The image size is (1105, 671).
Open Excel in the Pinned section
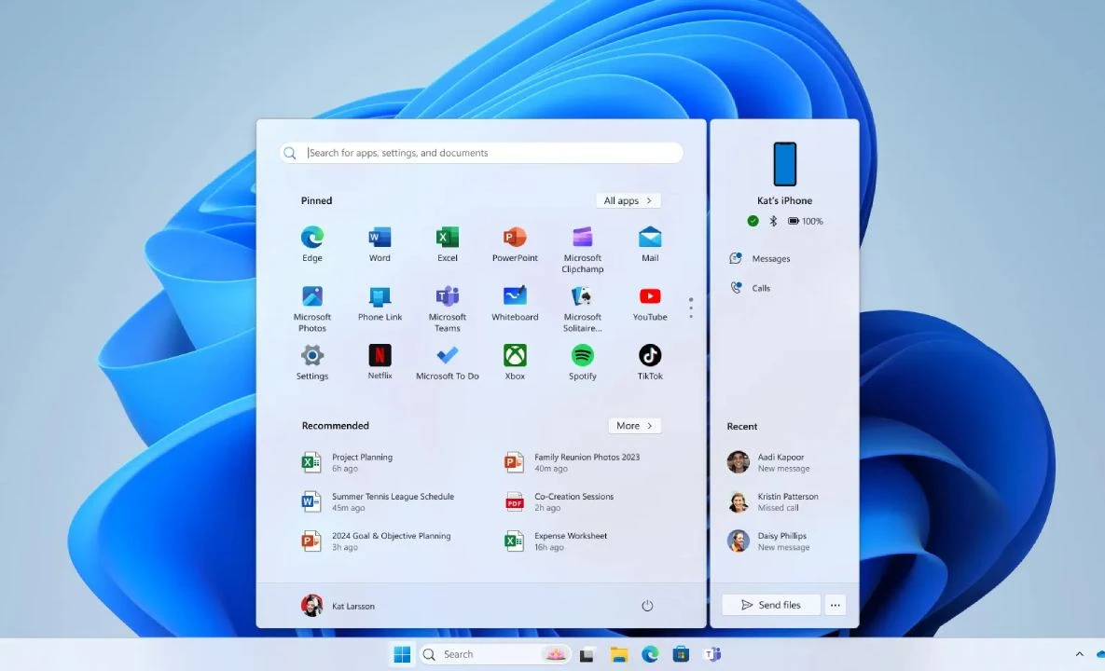click(x=448, y=243)
